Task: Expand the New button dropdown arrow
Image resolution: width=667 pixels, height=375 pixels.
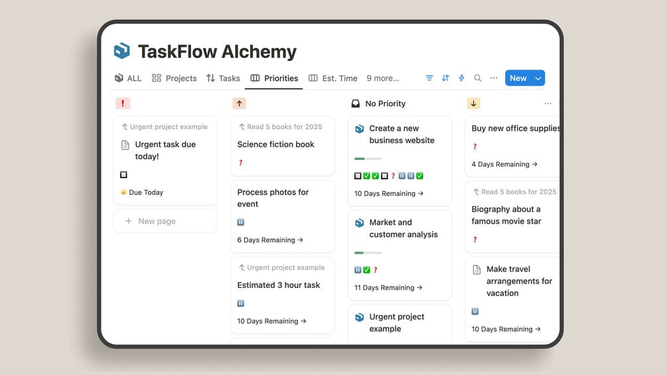Action: click(538, 78)
